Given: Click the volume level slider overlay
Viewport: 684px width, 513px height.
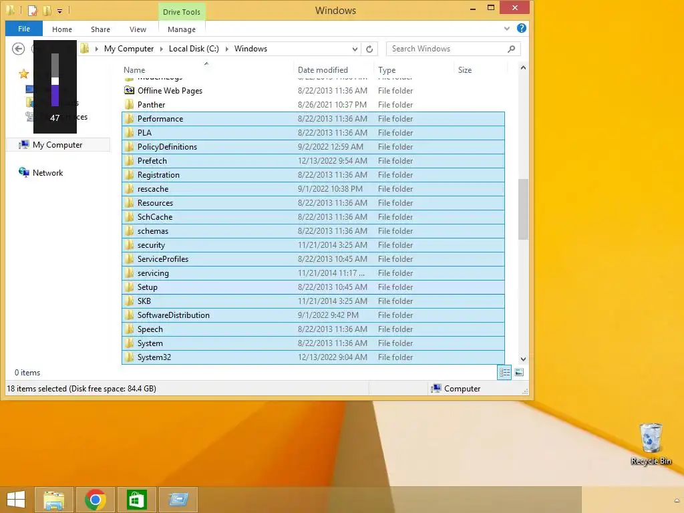Looking at the screenshot, I should (55, 80).
